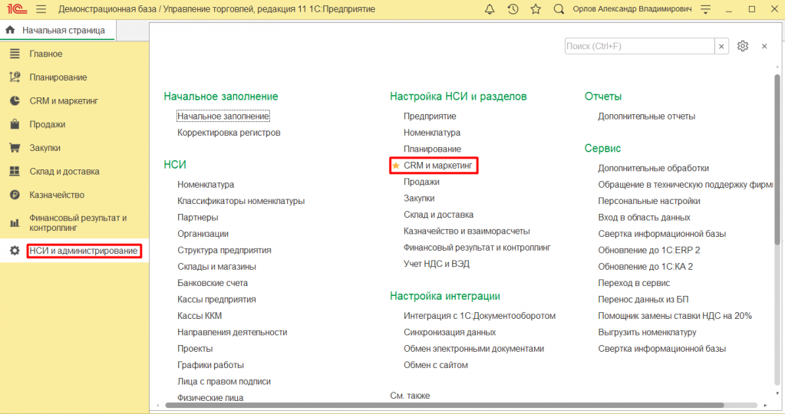The image size is (785, 414).
Task: Click the magnifier search icon in title bar
Action: point(559,9)
